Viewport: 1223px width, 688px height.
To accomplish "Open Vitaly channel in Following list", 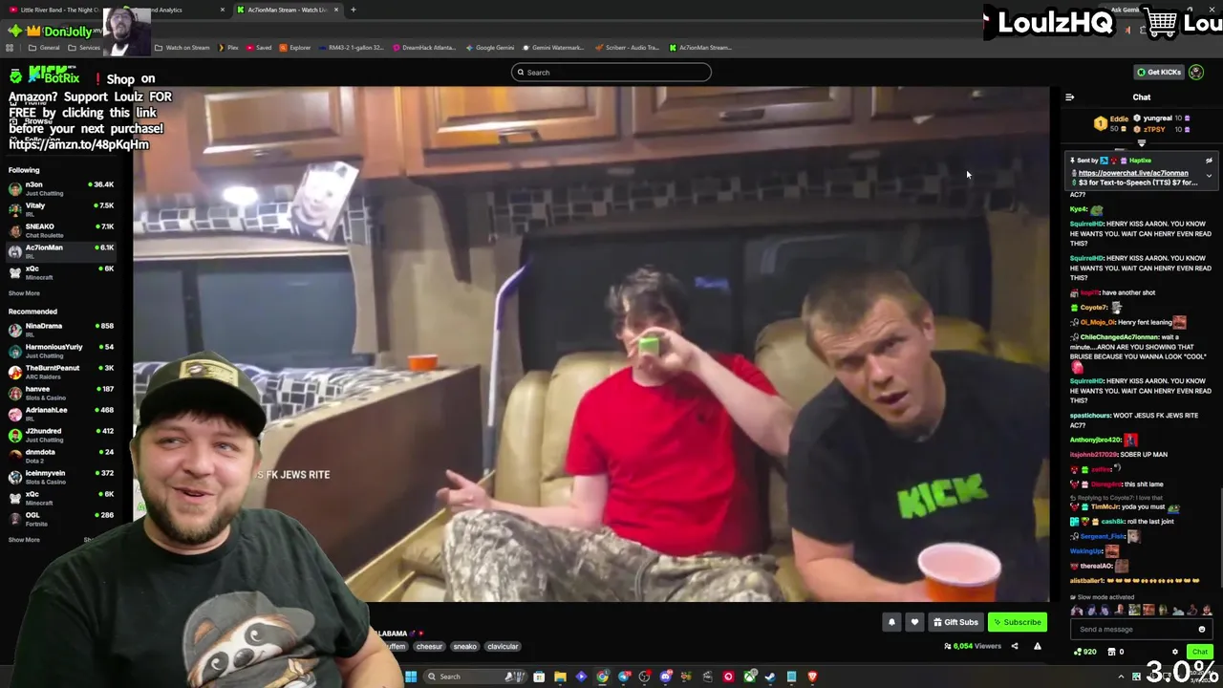I will pos(61,209).
